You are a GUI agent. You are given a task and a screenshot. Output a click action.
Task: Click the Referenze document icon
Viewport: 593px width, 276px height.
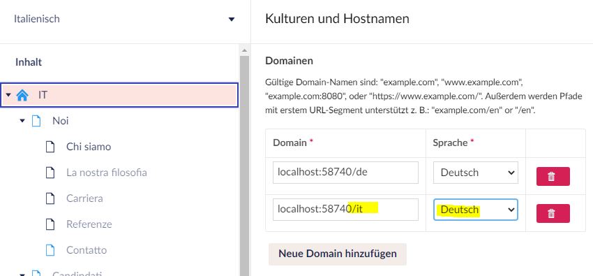coord(50,224)
